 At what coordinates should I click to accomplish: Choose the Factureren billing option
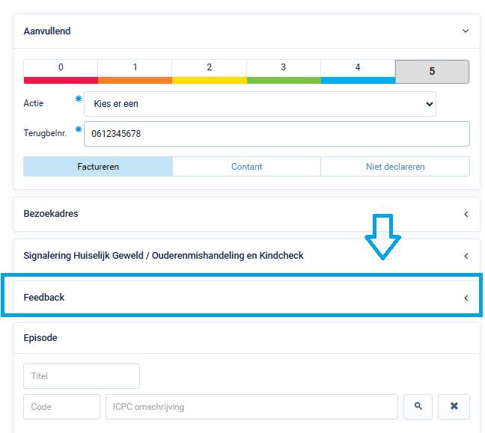[98, 167]
